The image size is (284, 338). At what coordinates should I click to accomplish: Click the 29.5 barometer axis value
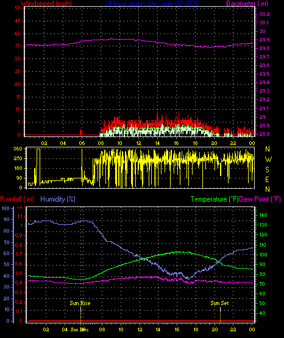pos(264,74)
